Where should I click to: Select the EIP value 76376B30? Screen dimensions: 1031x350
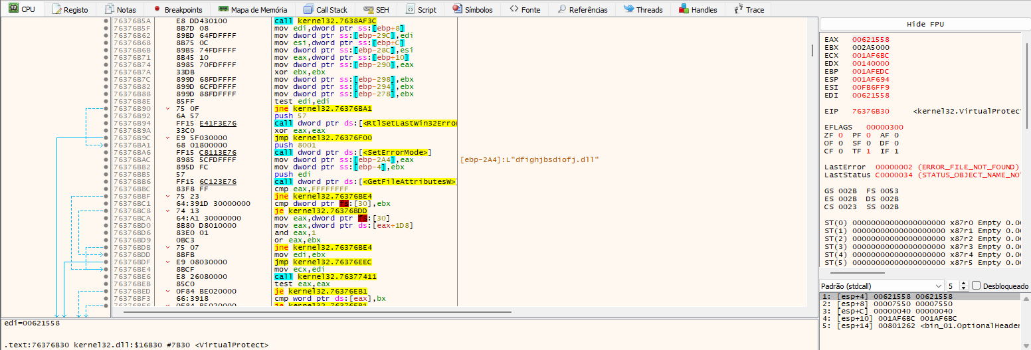tap(870, 111)
